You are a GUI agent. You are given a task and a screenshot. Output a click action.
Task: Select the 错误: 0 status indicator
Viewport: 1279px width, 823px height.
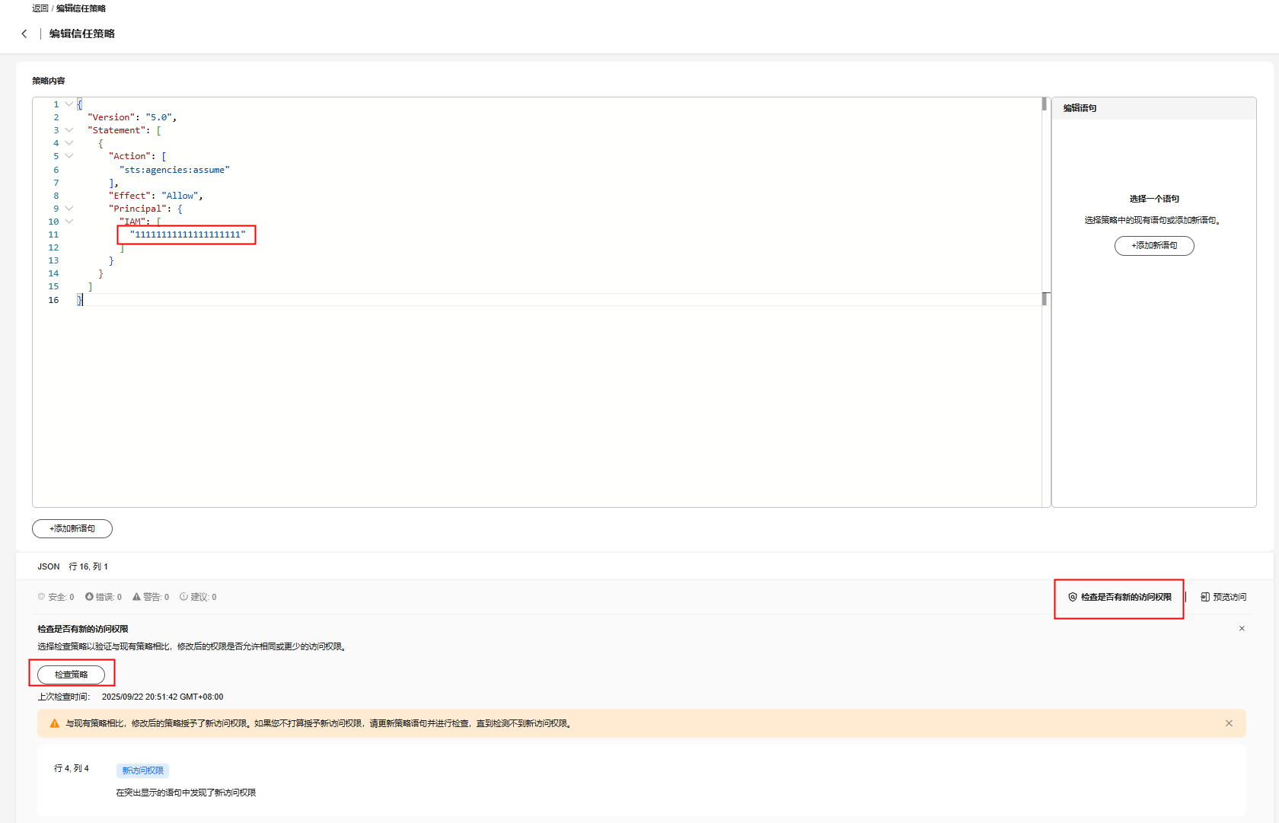coord(104,597)
